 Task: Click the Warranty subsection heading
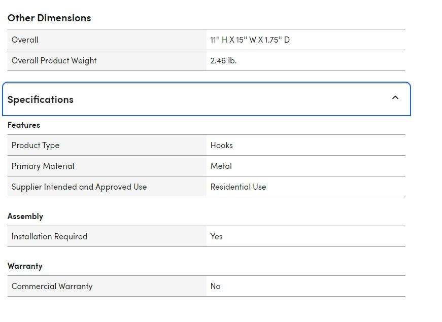(x=25, y=266)
